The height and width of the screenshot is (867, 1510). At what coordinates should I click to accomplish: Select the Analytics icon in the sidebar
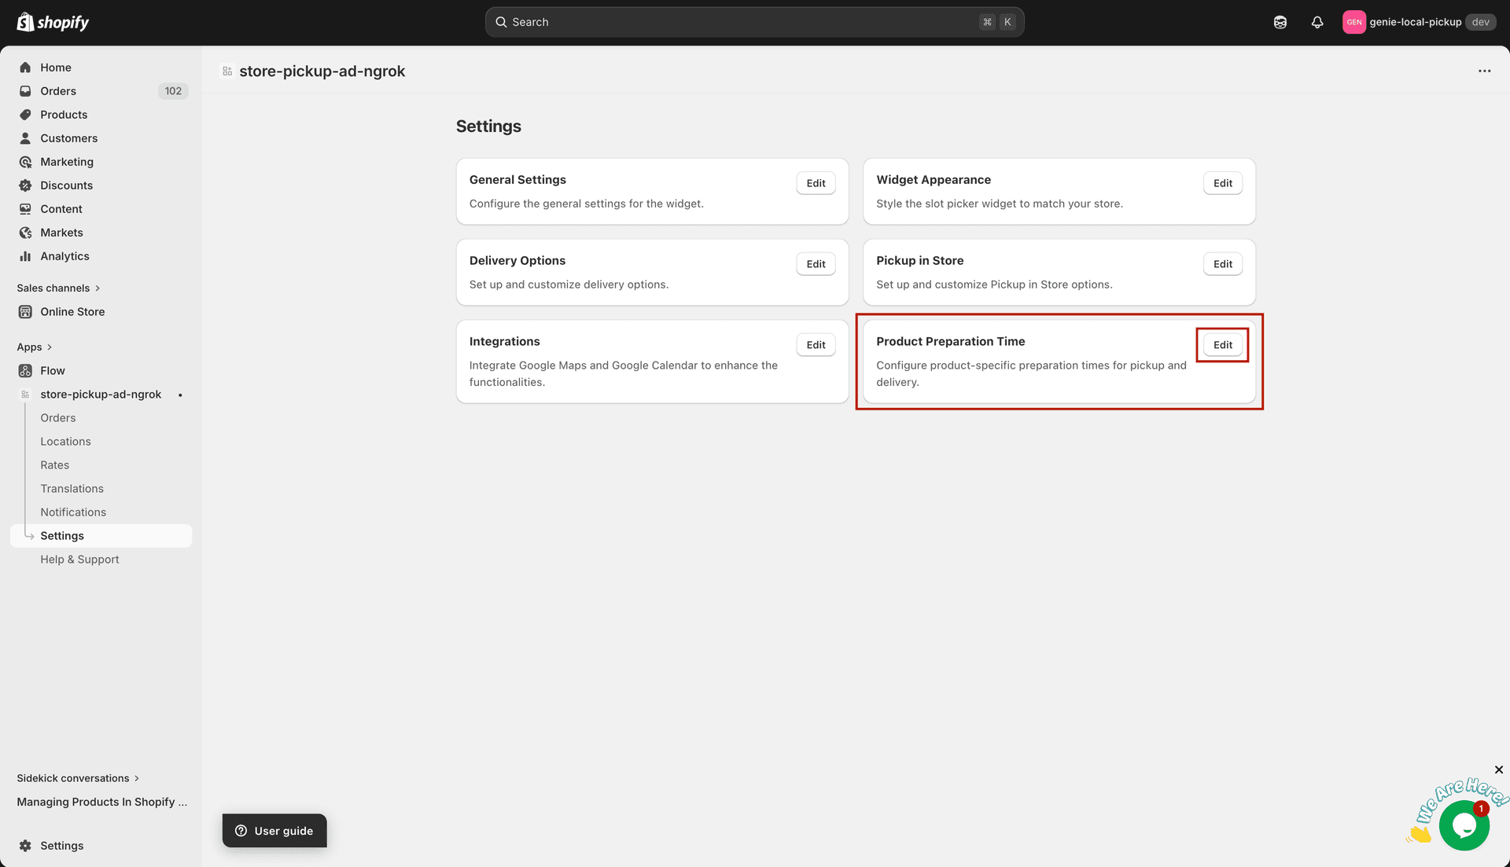tap(24, 255)
